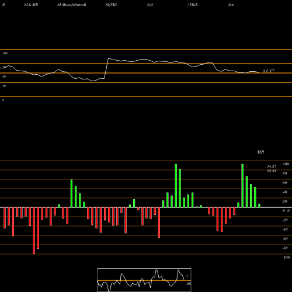The height and width of the screenshot is (292, 292).
Task: Click the -60 label on MR axis
Action: [285, 239]
